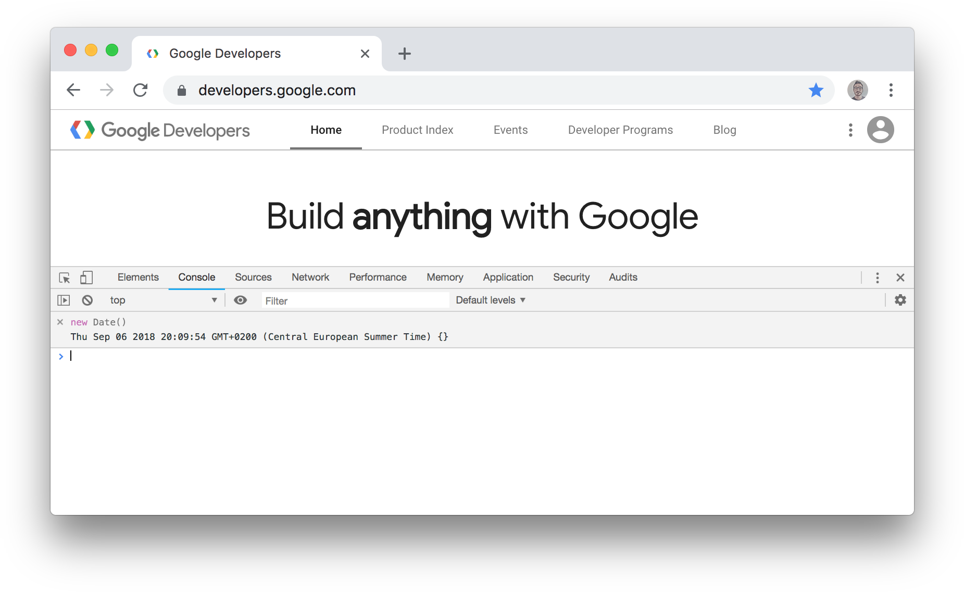Close the DevTools panel
The height and width of the screenshot is (592, 964).
(x=900, y=278)
